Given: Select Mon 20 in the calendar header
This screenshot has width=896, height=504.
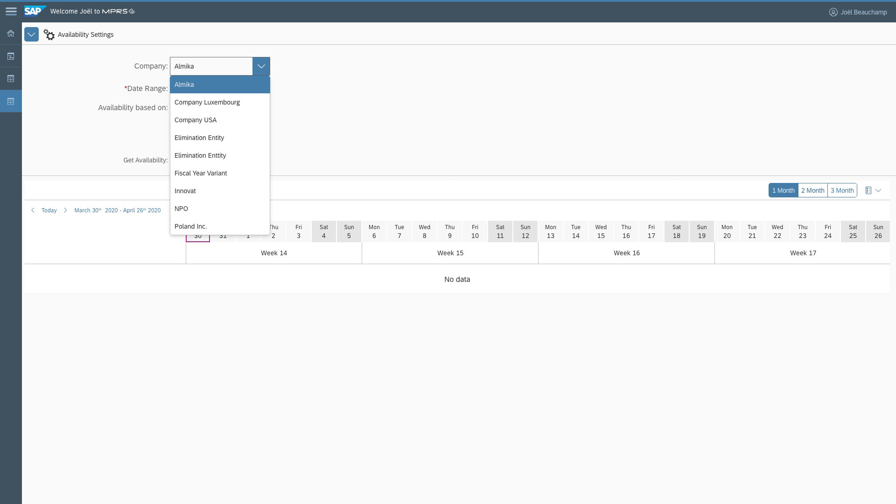Looking at the screenshot, I should 727,231.
